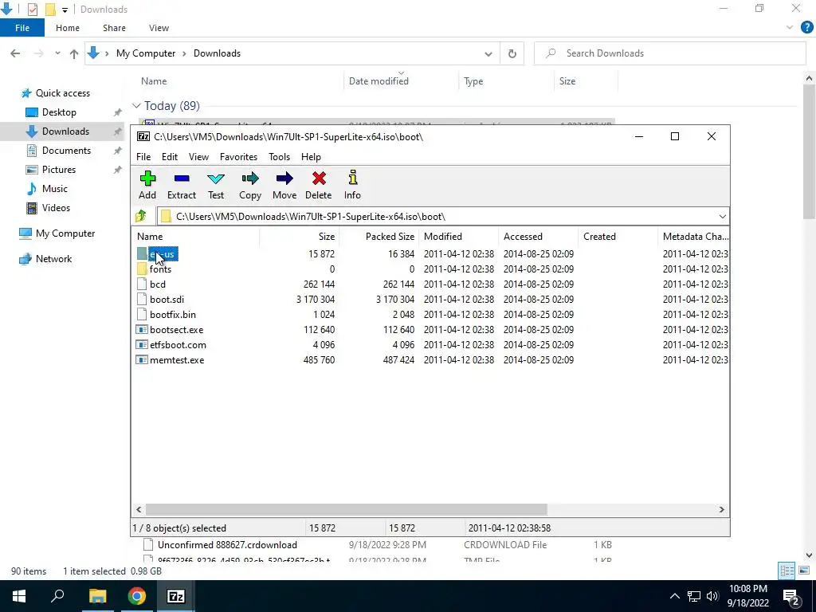The width and height of the screenshot is (816, 612).
Task: Open the Tools menu
Action: pos(280,157)
